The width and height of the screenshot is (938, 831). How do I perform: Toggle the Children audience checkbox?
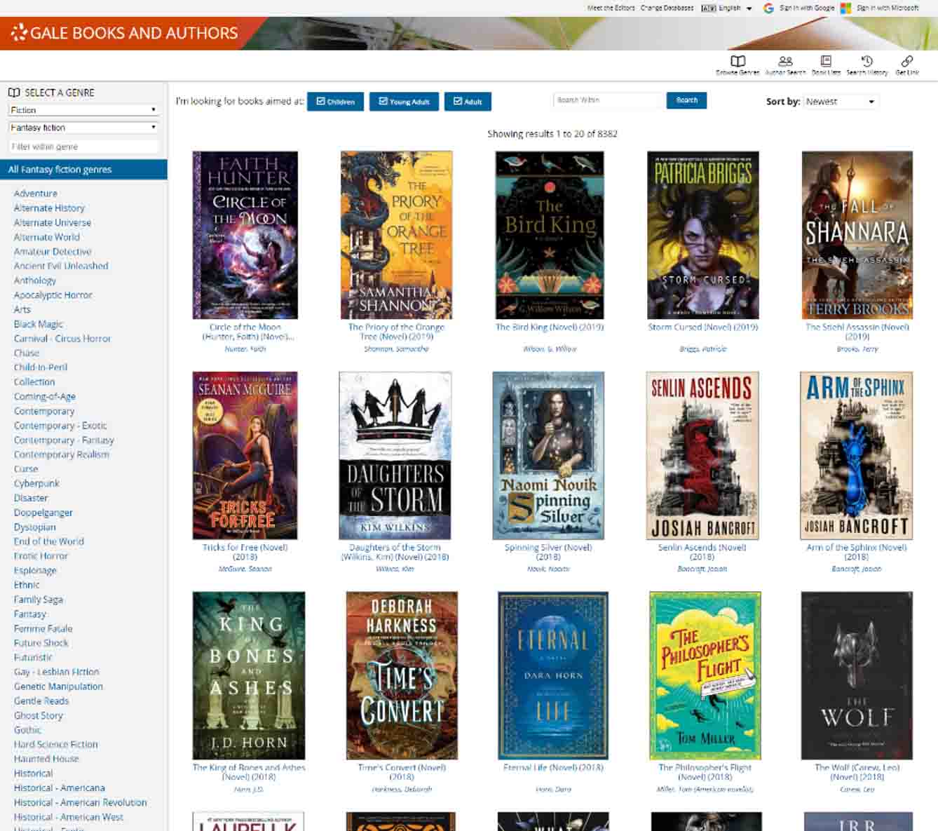click(335, 102)
